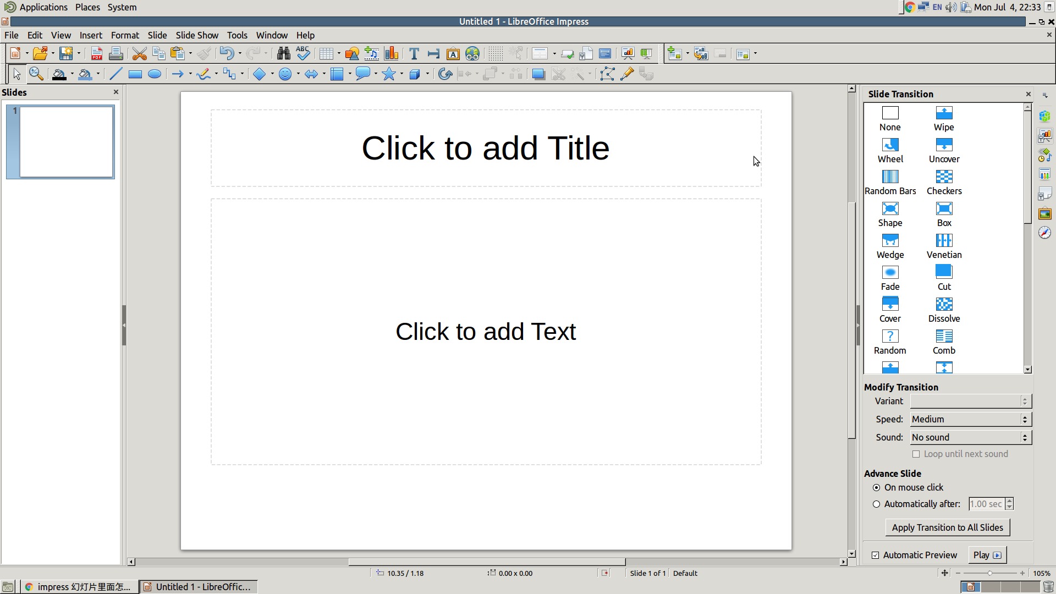Screen dimensions: 1056x594
Task: Open sidebar Navigator compass icon
Action: (x=1045, y=233)
